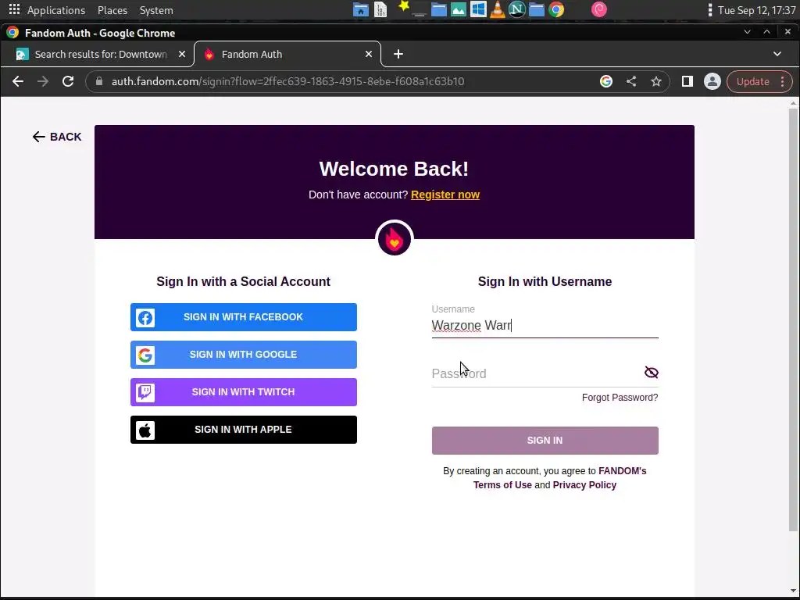
Task: Close the Fandom Auth tab
Action: tap(369, 54)
